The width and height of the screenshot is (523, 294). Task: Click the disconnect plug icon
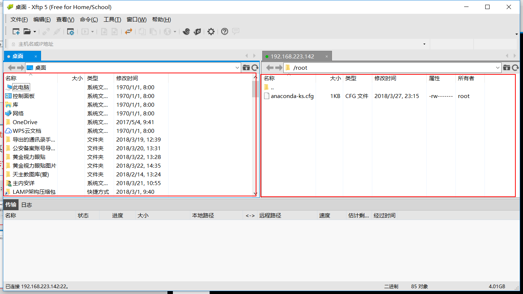57,32
